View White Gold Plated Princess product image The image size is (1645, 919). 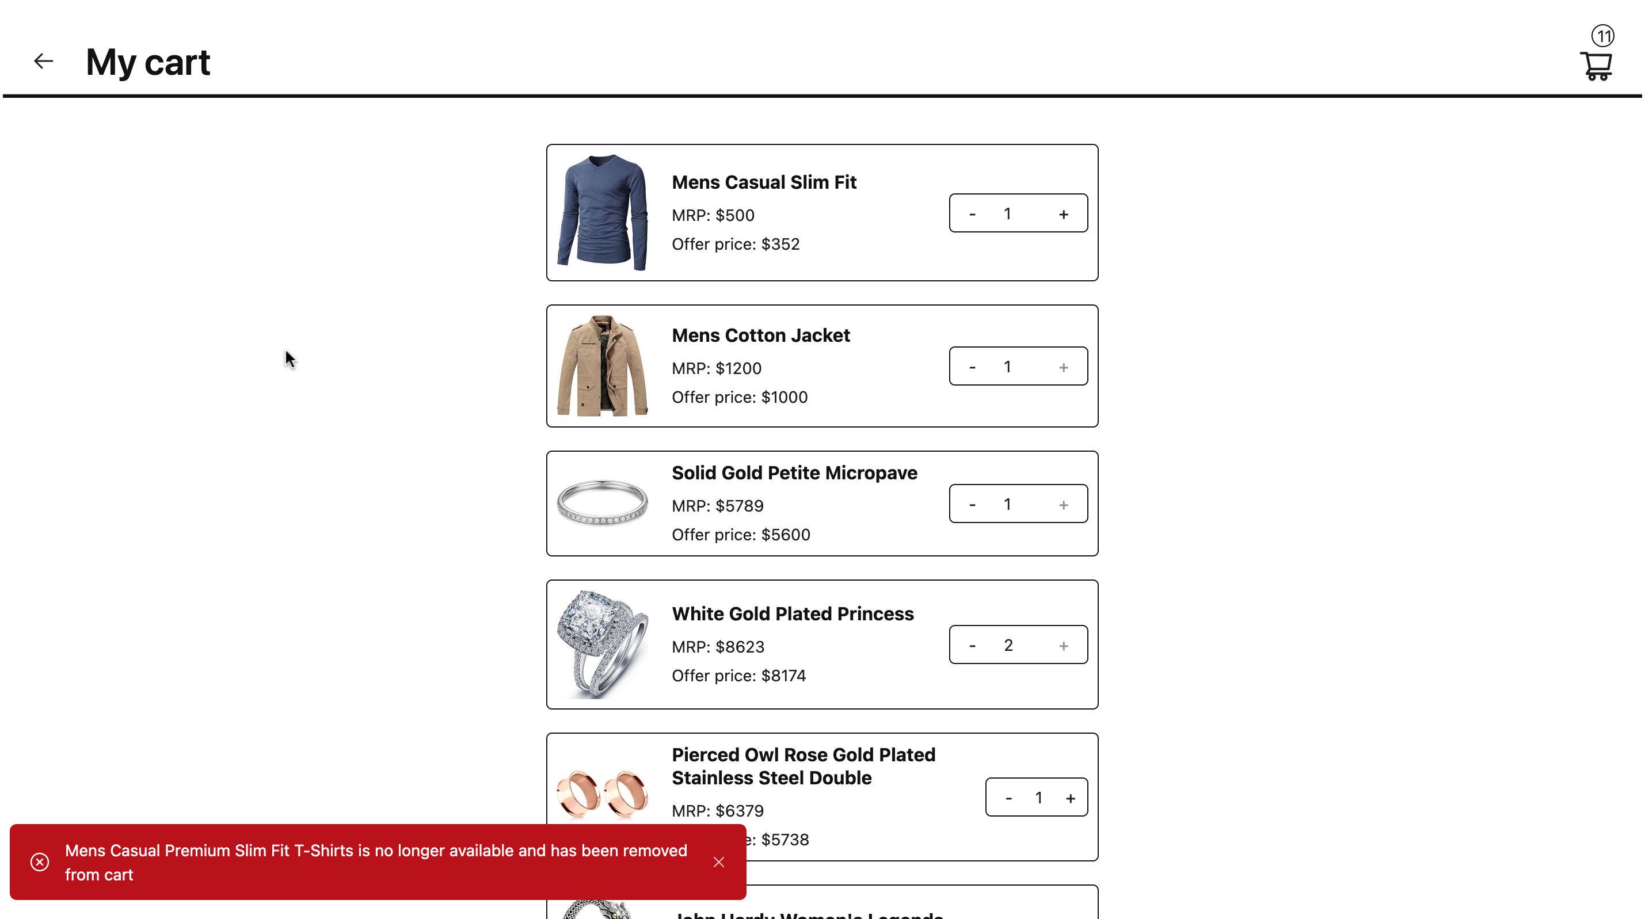(x=602, y=643)
